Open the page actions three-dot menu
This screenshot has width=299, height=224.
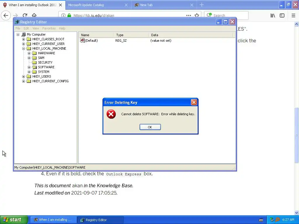tap(189, 15)
